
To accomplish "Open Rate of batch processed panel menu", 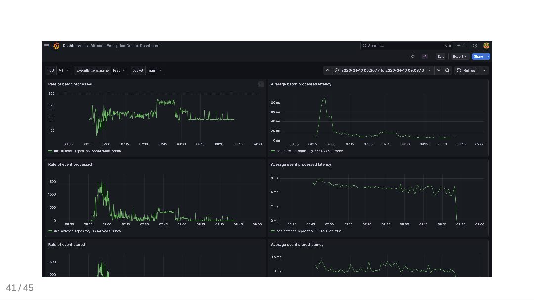I will [x=261, y=84].
